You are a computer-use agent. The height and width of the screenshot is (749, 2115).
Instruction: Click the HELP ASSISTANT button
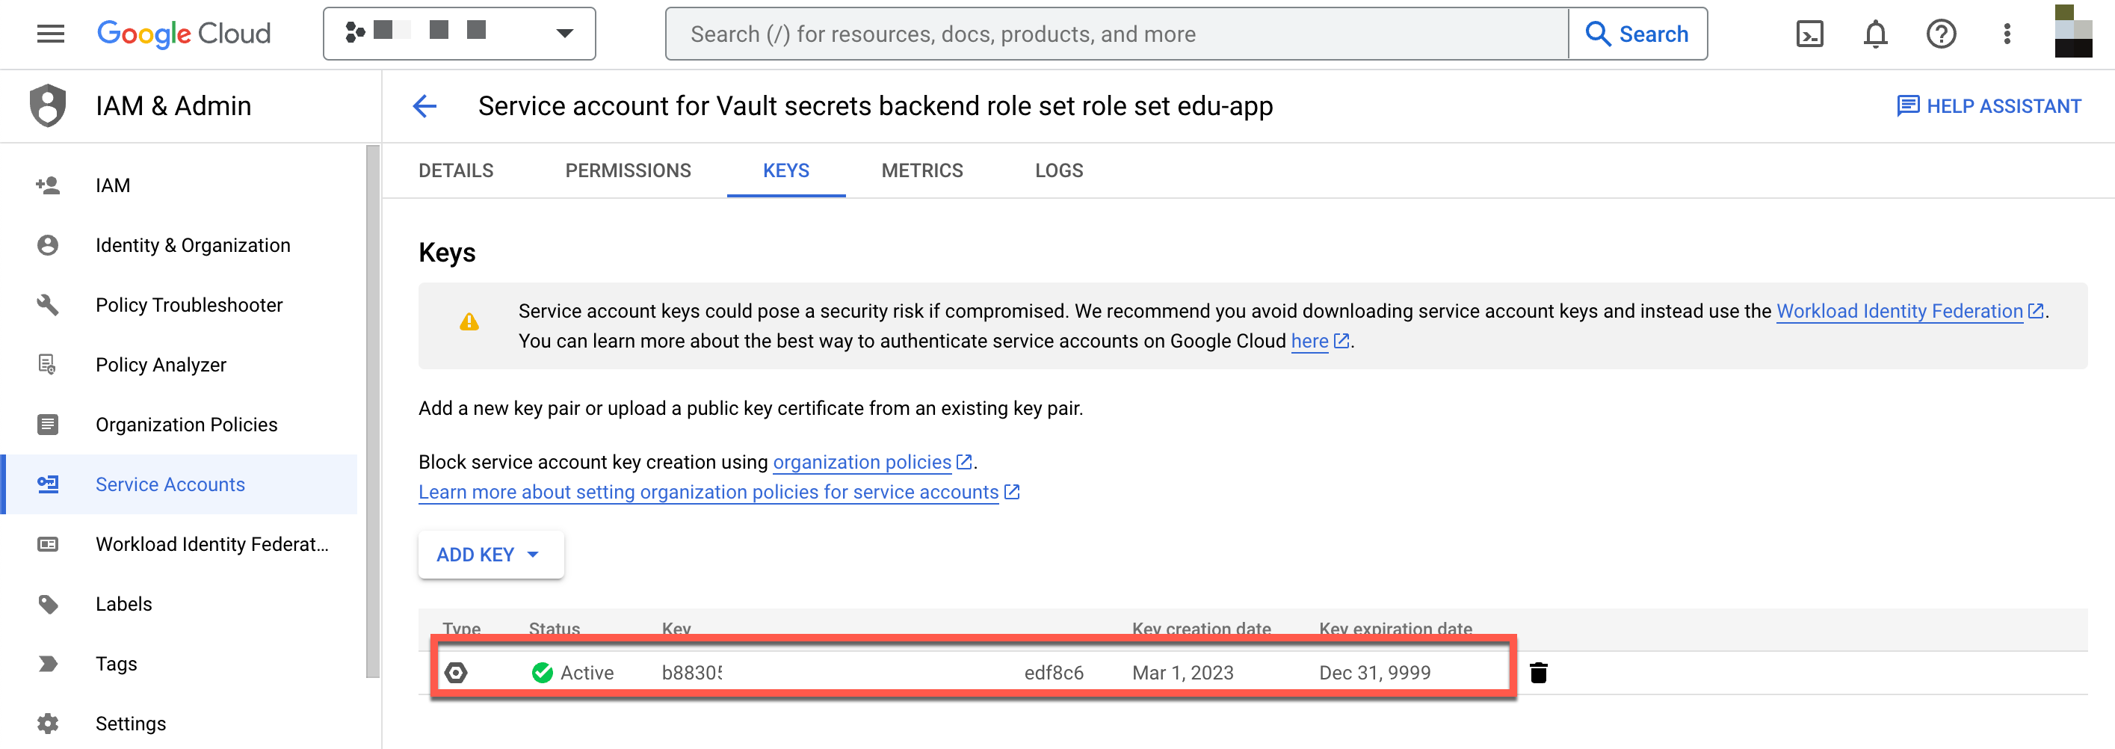click(1989, 106)
